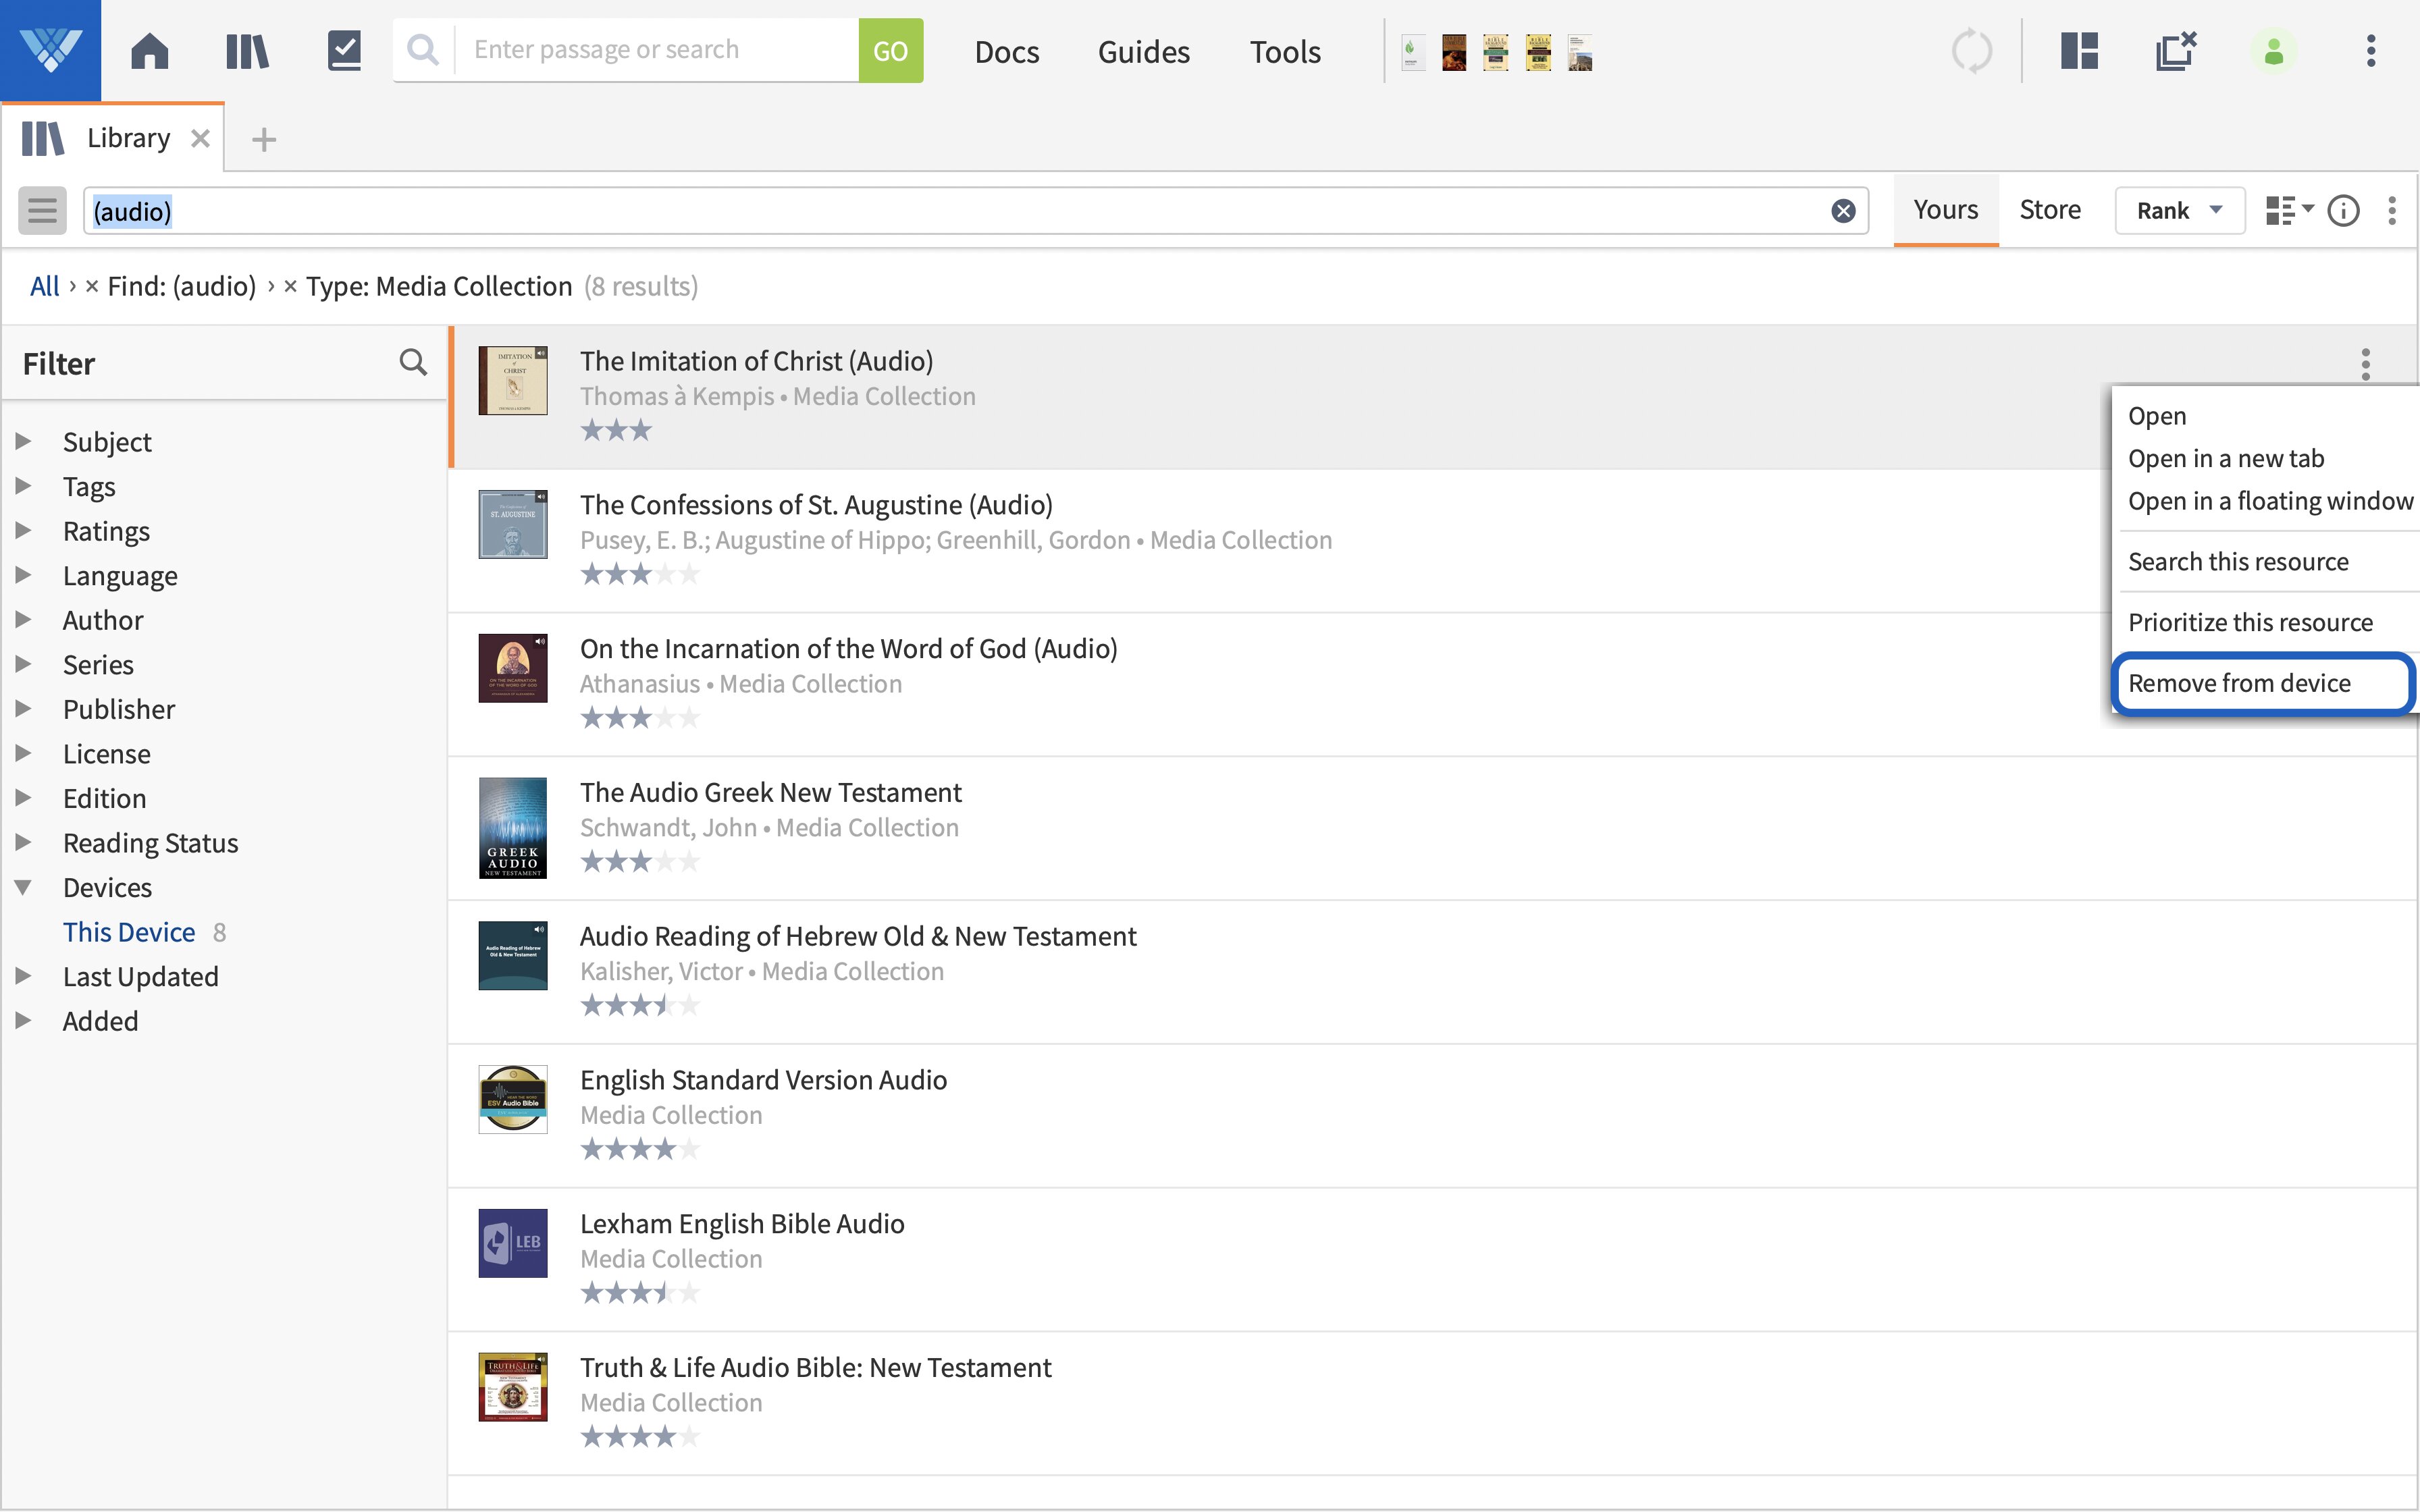The width and height of the screenshot is (2420, 1512).
Task: Click the magnifier icon in search box
Action: [423, 50]
